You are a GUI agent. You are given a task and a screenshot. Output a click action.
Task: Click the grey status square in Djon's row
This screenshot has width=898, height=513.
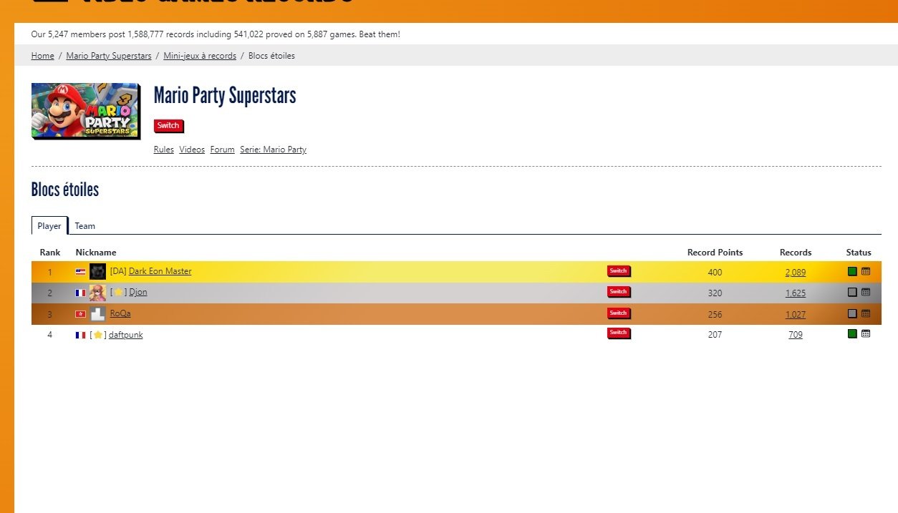852,293
